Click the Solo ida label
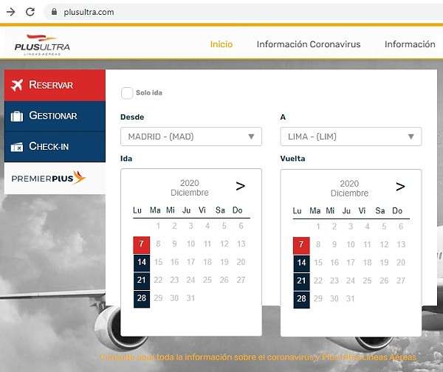The image size is (443, 372). tap(149, 93)
